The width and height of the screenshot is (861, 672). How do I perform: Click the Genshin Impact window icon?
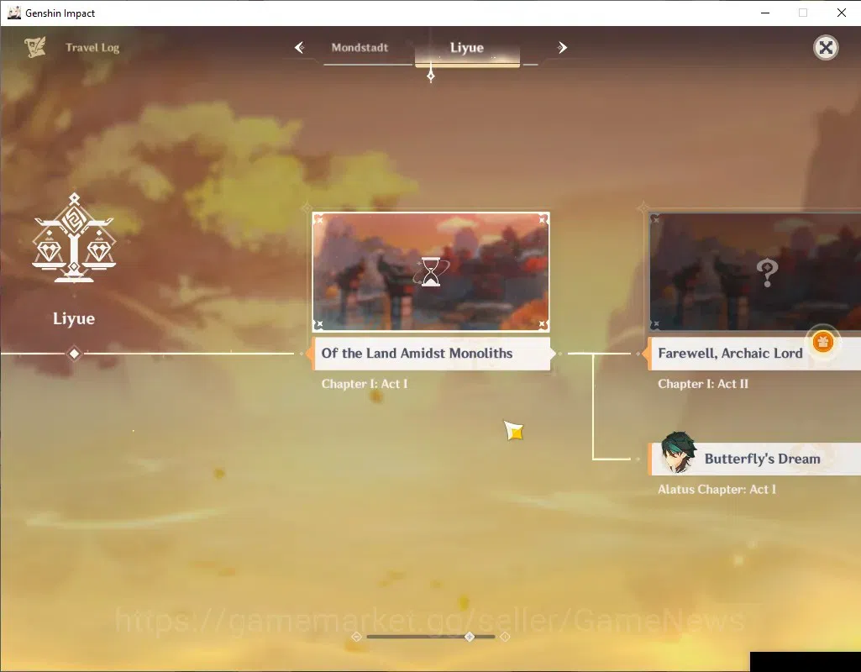[13, 13]
